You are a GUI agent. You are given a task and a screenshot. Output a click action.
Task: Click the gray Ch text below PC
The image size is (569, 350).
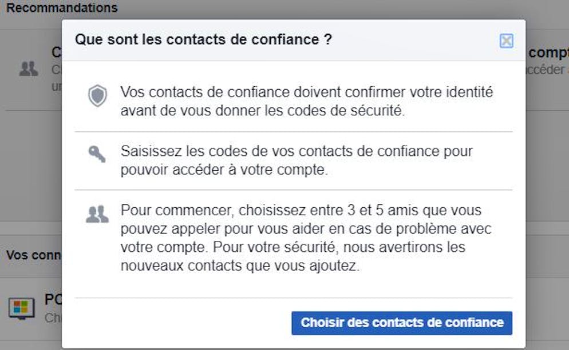(53, 318)
